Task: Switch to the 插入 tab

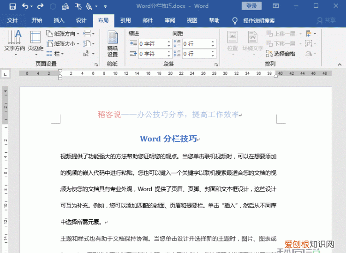Action: point(59,20)
